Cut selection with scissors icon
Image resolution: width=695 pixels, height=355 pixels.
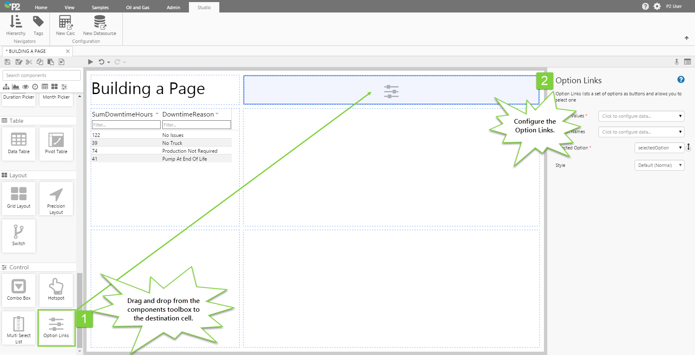(x=29, y=62)
